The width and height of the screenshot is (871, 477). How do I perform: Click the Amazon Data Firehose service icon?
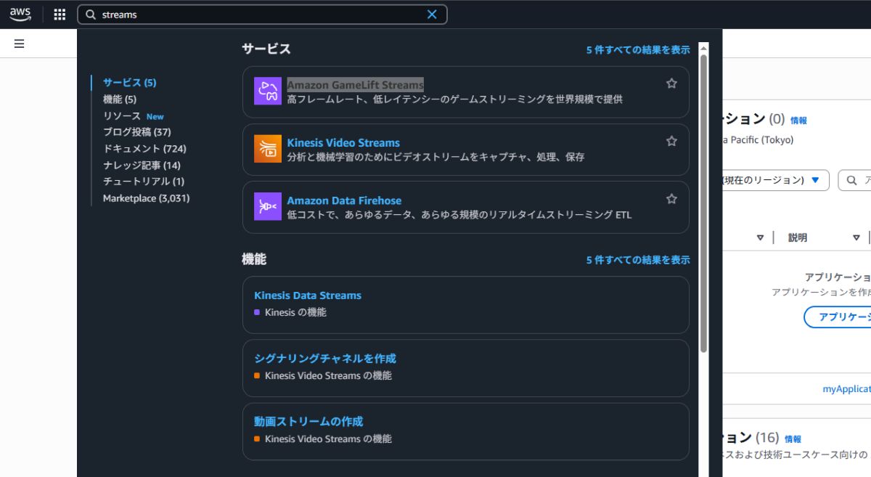click(268, 206)
